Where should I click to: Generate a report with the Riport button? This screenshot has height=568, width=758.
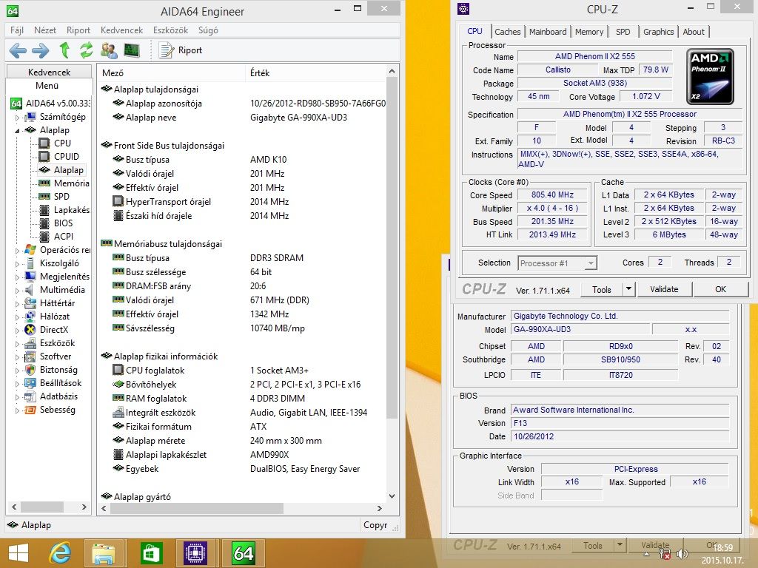click(x=181, y=50)
